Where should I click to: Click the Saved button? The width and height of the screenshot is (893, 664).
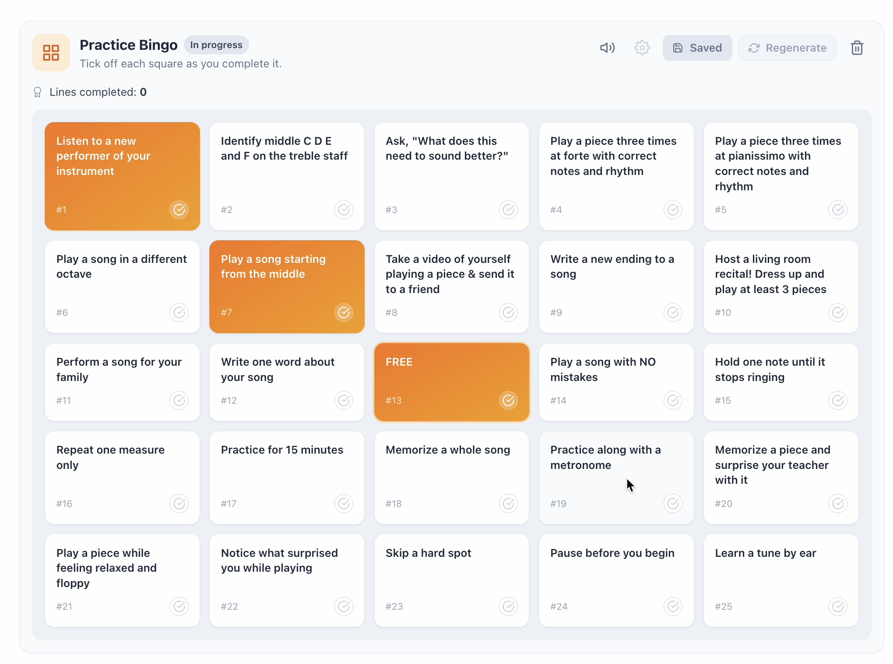click(x=697, y=48)
